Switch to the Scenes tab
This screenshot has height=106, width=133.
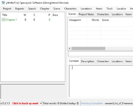pos(72,14)
